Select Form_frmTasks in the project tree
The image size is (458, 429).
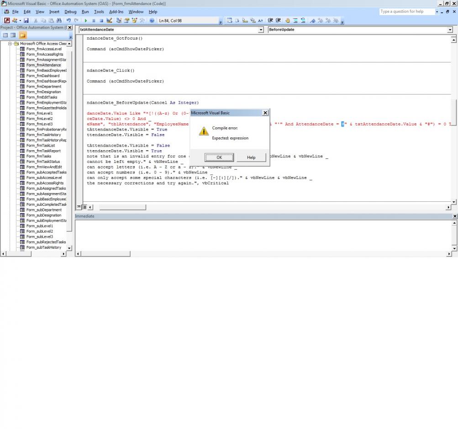tap(38, 156)
